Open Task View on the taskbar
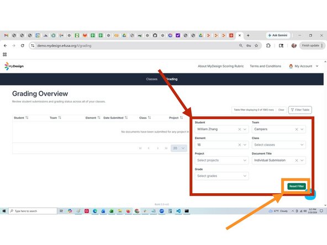Image resolution: width=327 pixels, height=245 pixels. [x=61, y=211]
